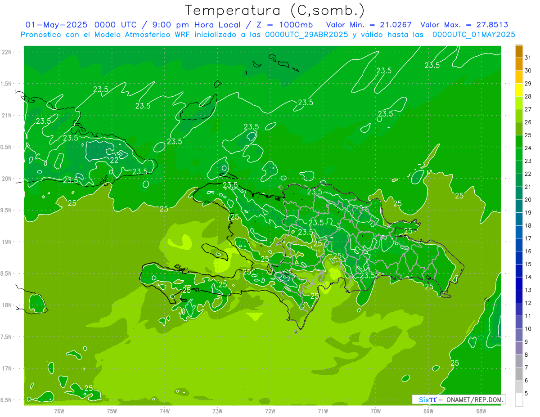Click the "22" contour label over eastern Cuba

click(x=114, y=160)
